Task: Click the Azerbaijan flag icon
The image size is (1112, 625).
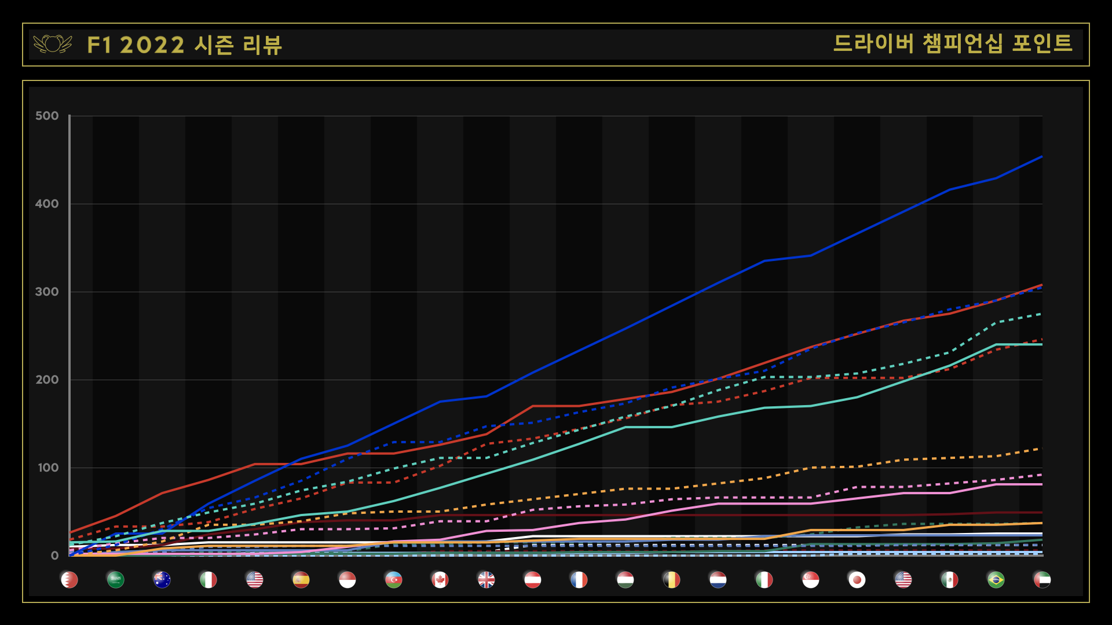Action: (x=394, y=579)
